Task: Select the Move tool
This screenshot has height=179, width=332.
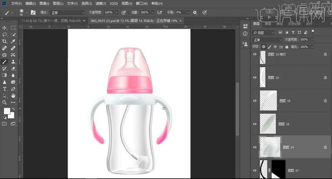Action: (5, 28)
